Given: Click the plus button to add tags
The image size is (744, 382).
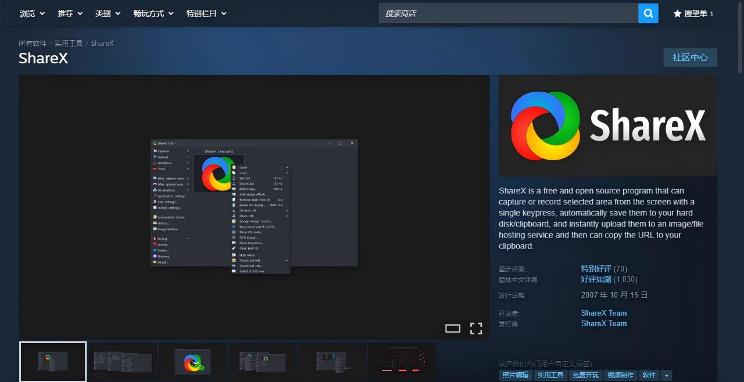Looking at the screenshot, I should click(x=667, y=375).
